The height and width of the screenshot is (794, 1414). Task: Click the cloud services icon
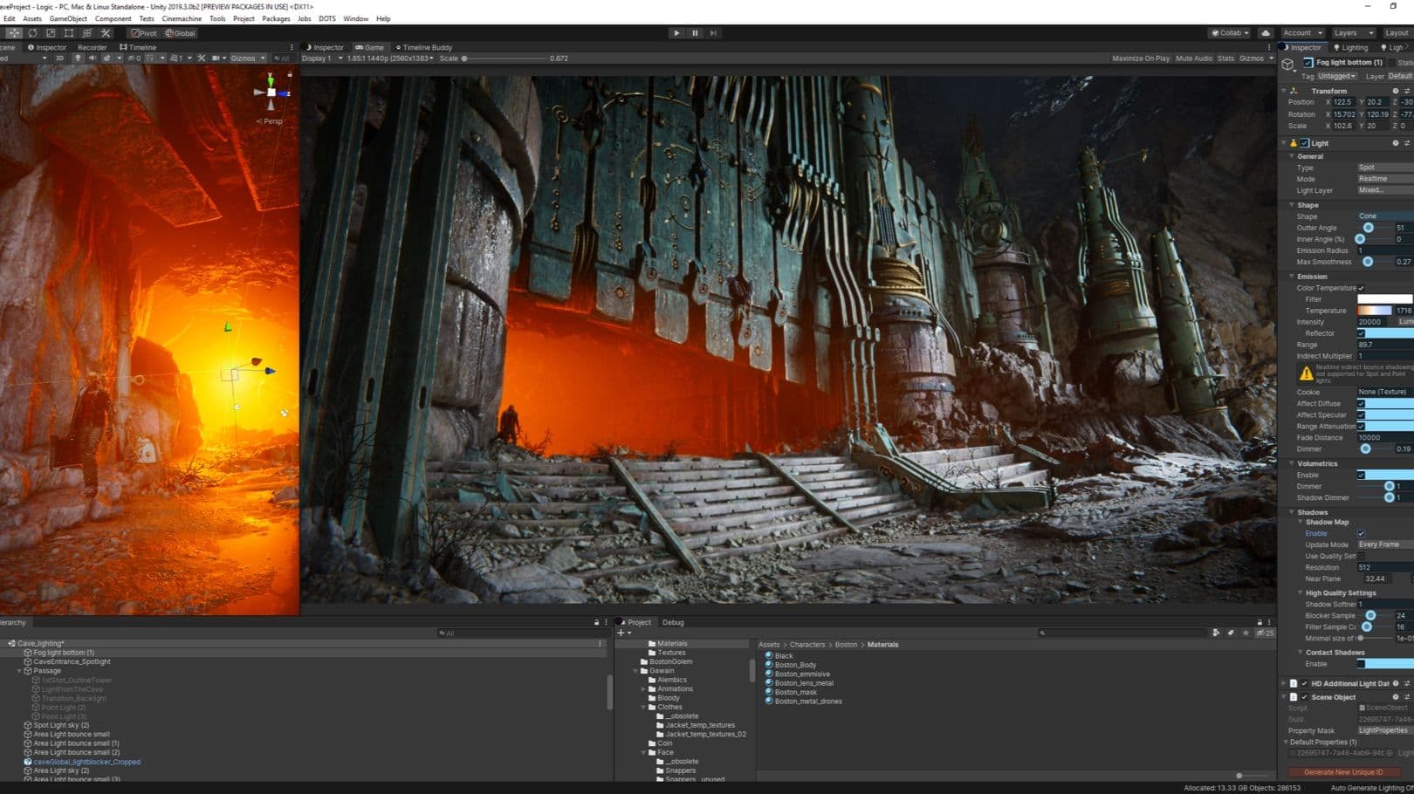coord(1266,33)
